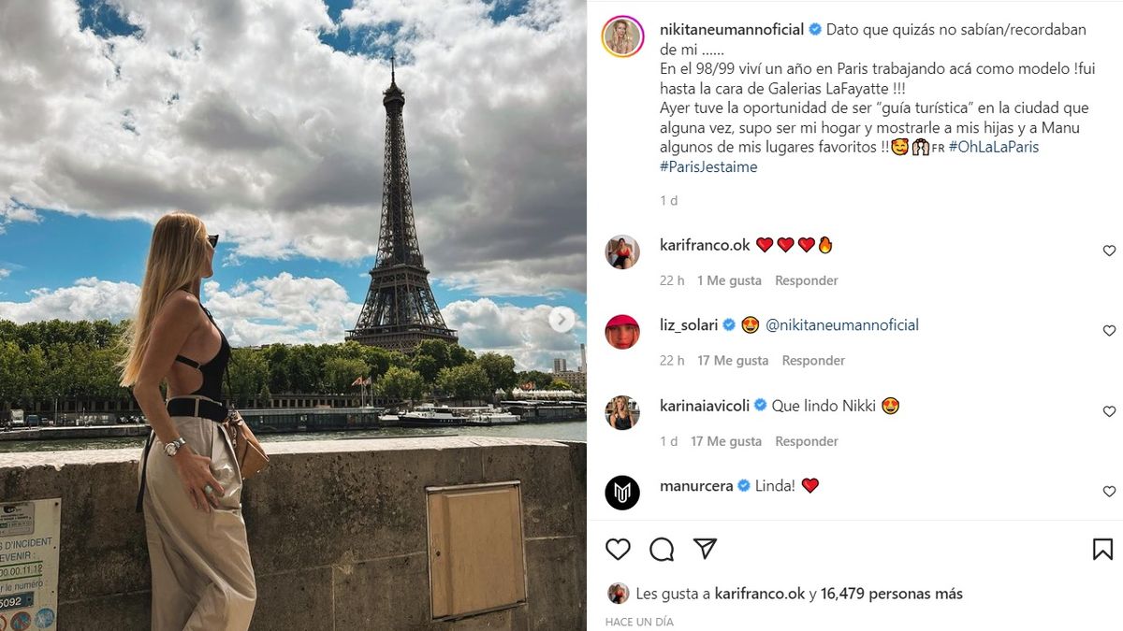Like the post with the heart icon
1123x631 pixels.
click(x=618, y=550)
